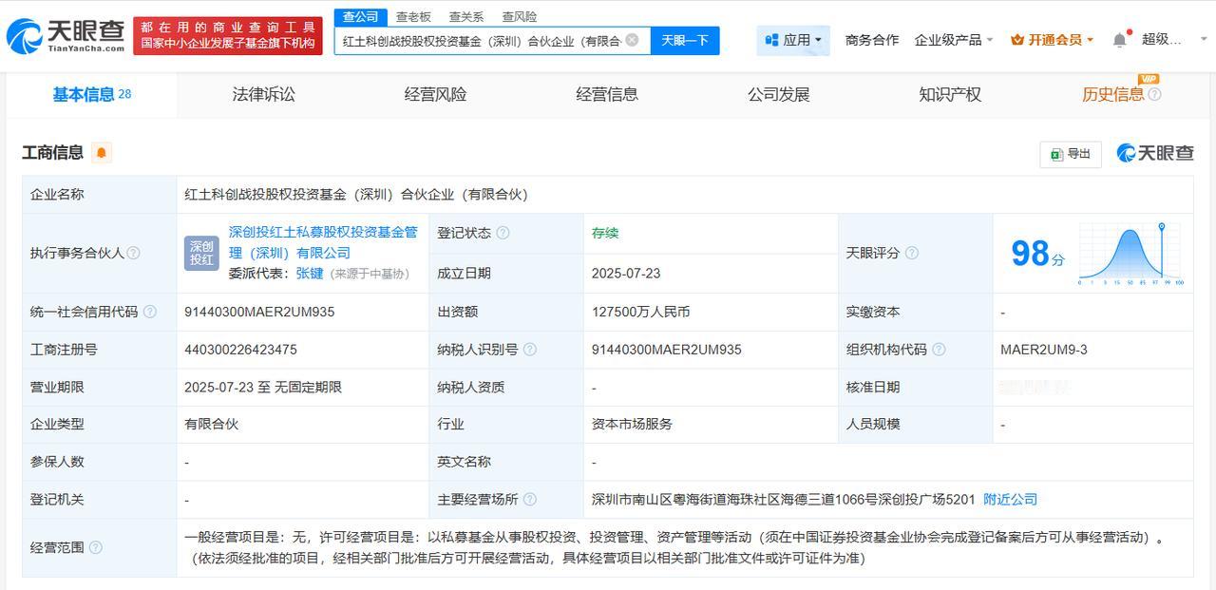Click the 天眼查 watermark logo near export
1216x590 pixels.
(x=1155, y=153)
